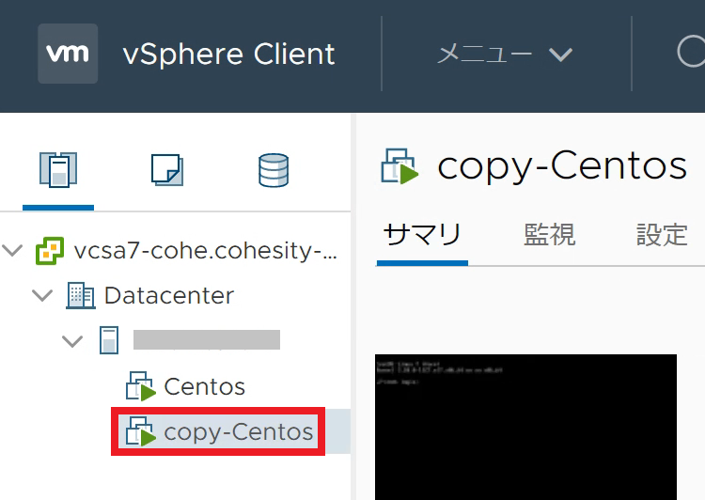705x500 pixels.
Task: Click the search magnifier icon in header
Action: (691, 52)
